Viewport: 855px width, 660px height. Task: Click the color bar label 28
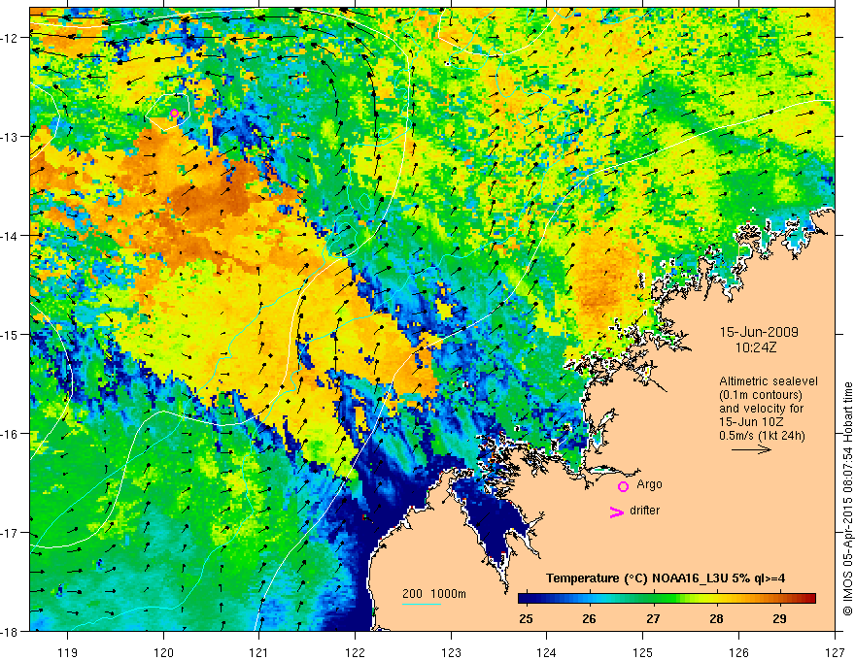tap(716, 618)
